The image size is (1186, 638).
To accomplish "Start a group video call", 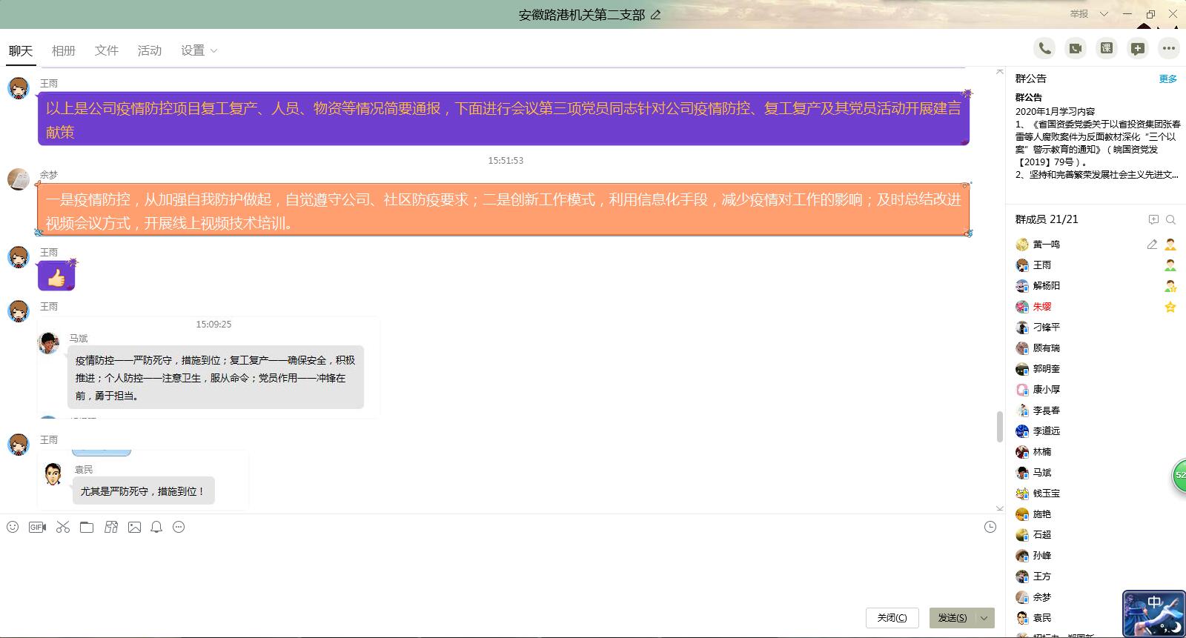I will pos(1076,49).
